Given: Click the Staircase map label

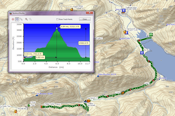Looking at the screenshot, I should (x=118, y=10).
